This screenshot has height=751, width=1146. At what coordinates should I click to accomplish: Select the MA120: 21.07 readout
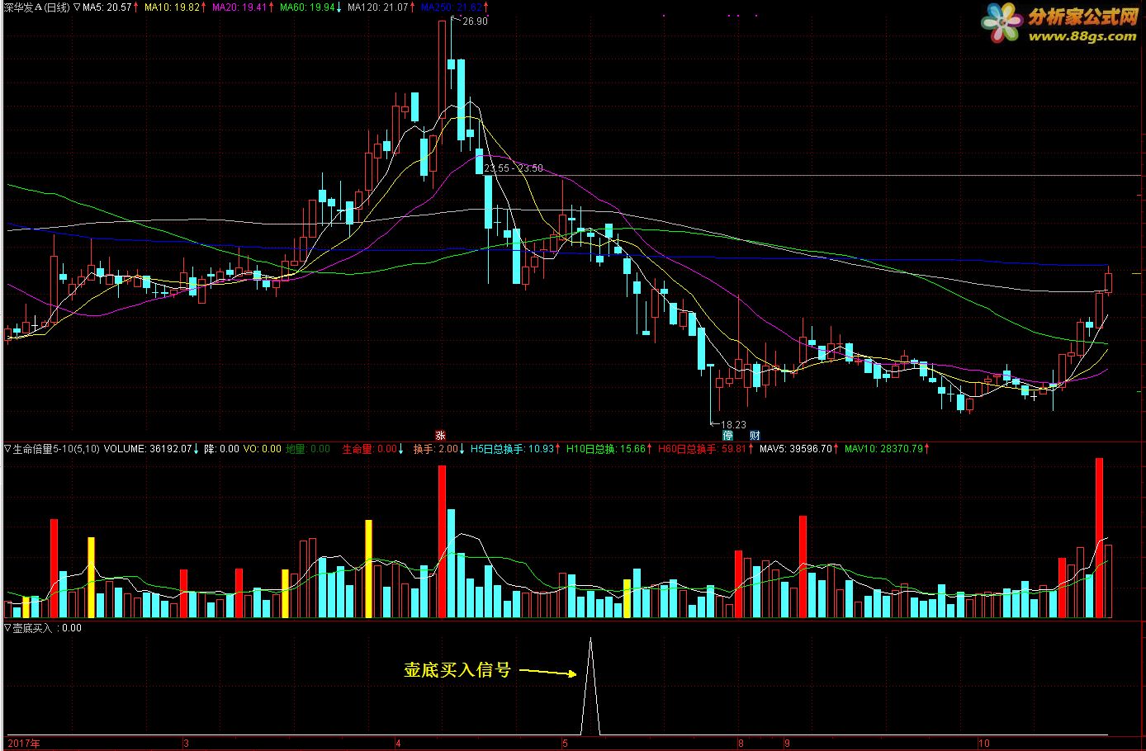[378, 7]
